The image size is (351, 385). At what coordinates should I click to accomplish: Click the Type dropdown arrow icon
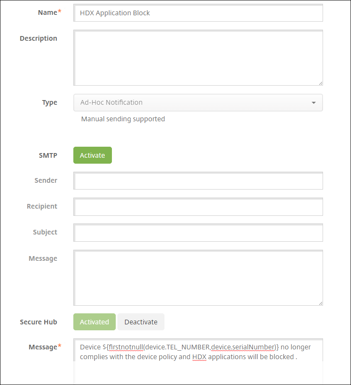[x=314, y=103]
